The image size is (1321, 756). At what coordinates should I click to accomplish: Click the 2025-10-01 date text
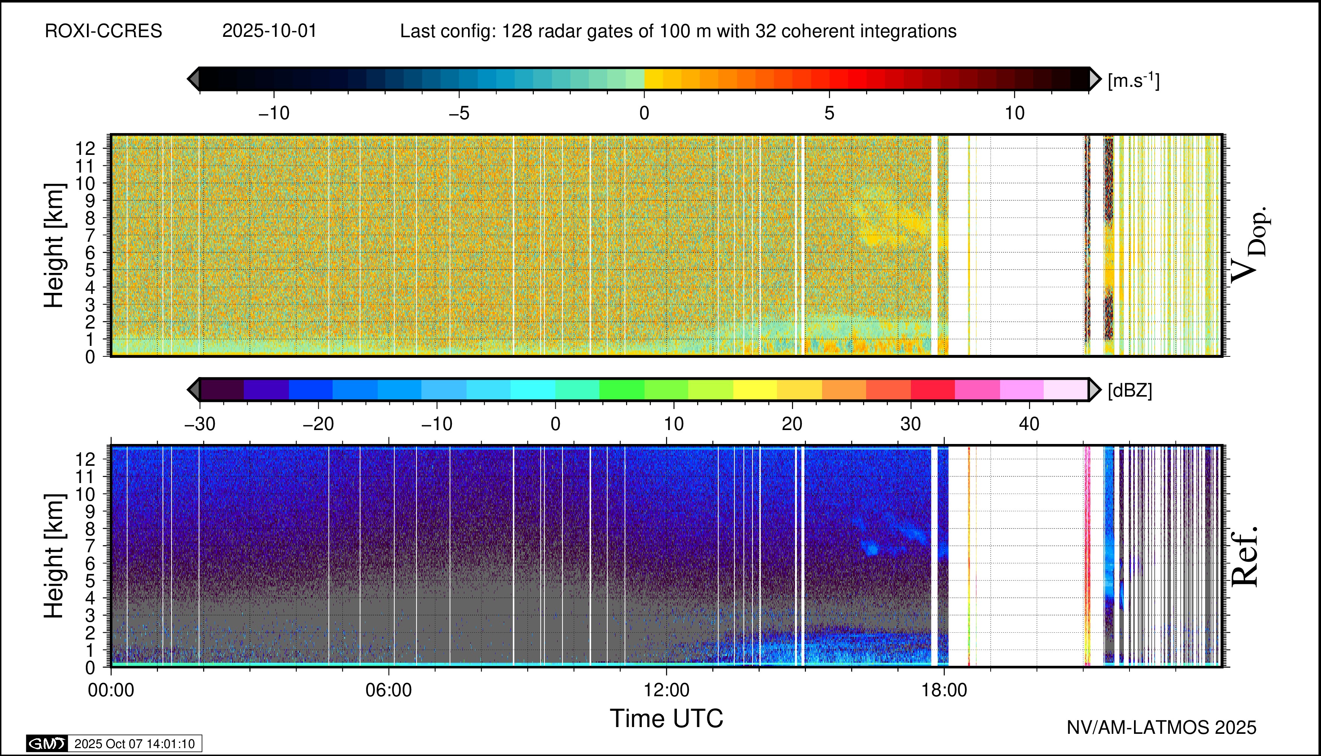click(x=269, y=31)
